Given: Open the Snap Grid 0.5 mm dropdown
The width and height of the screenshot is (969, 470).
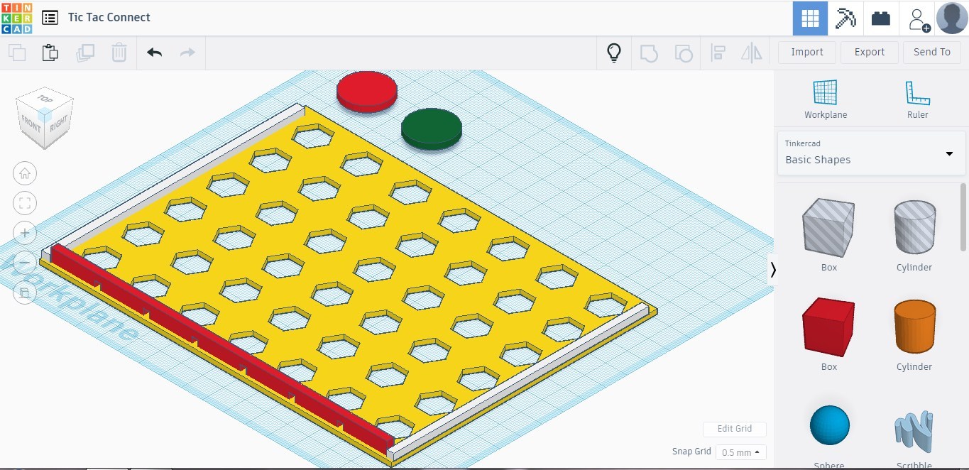Looking at the screenshot, I should coord(741,452).
